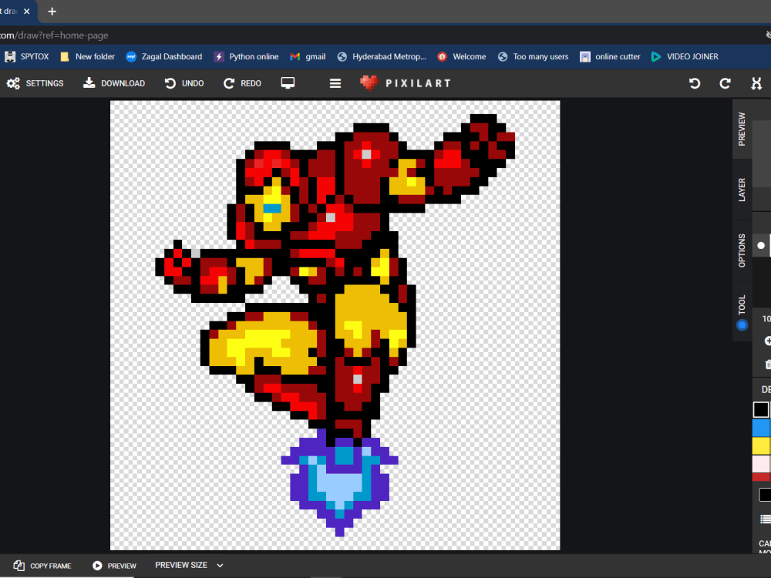Viewport: 771px width, 578px height.
Task: Open the SPYTOX bookmark
Action: 27,56
